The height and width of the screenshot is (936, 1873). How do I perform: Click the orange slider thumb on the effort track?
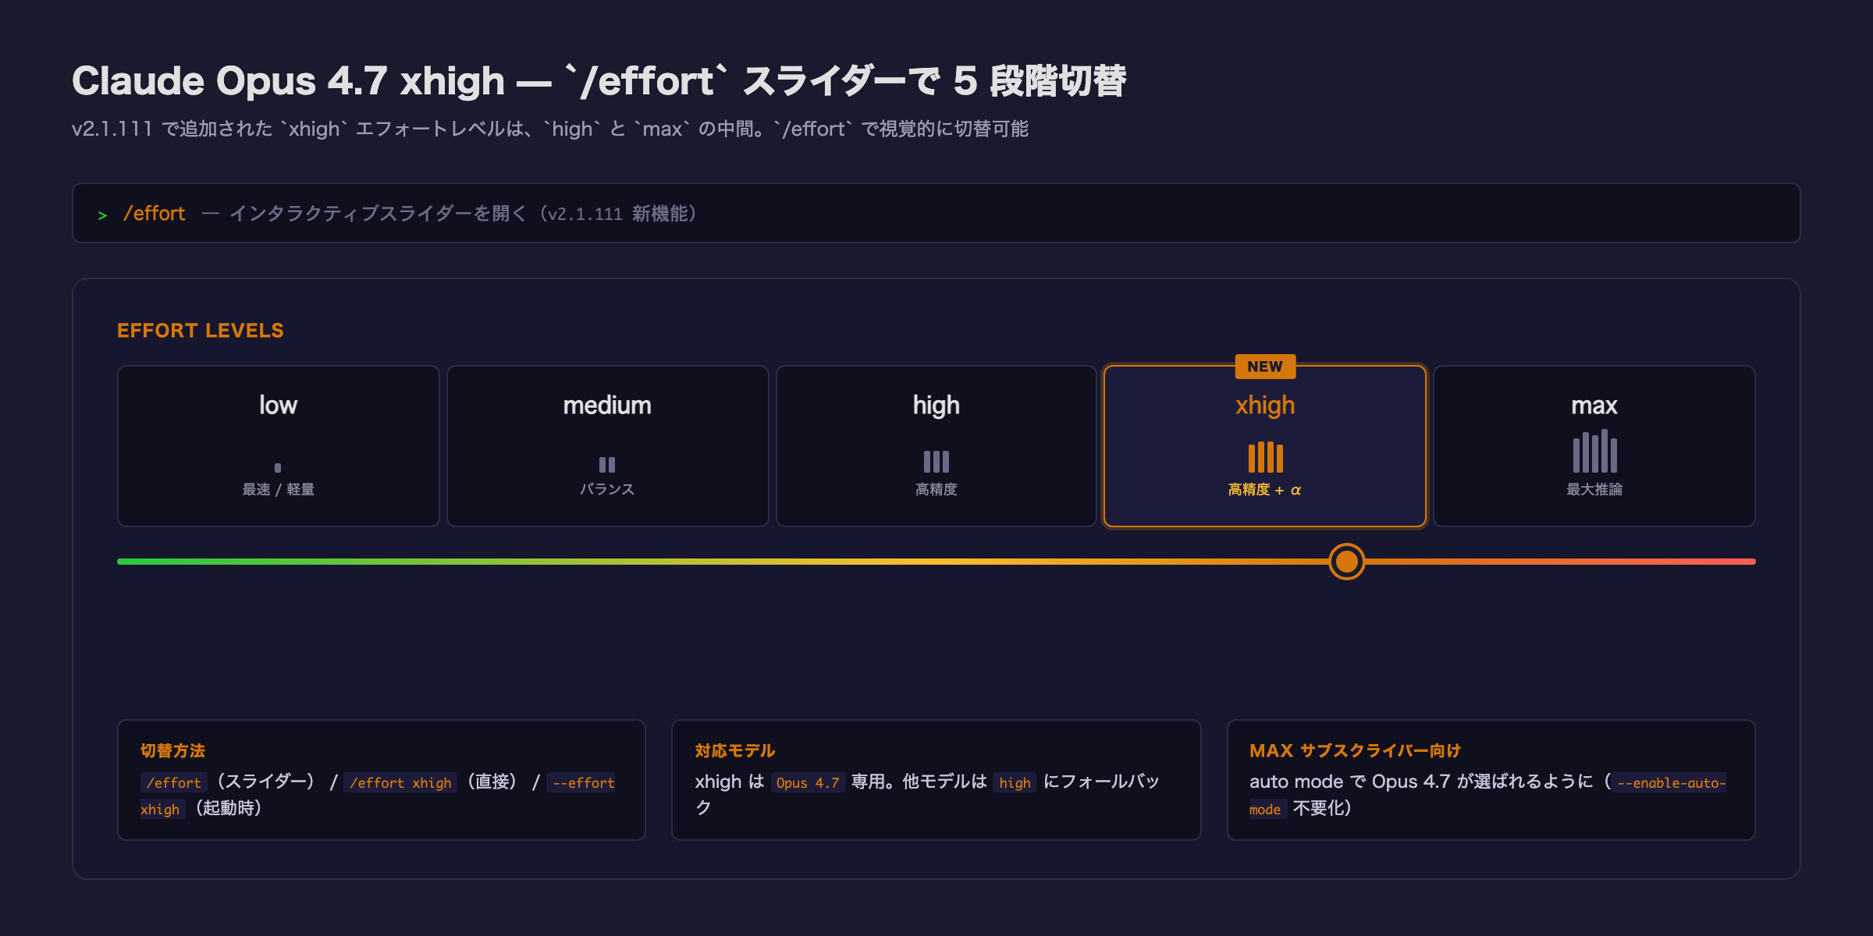(x=1347, y=562)
